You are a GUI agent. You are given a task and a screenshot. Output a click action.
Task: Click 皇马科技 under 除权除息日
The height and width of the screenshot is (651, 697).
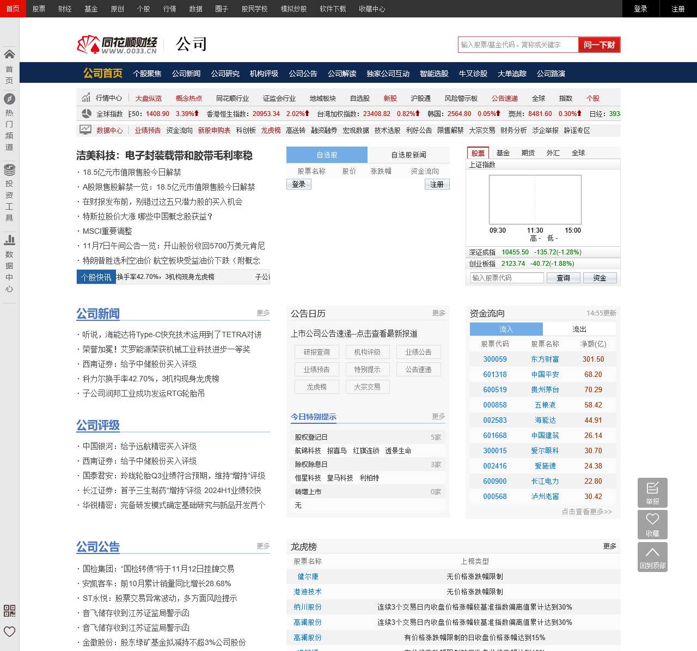(x=340, y=478)
